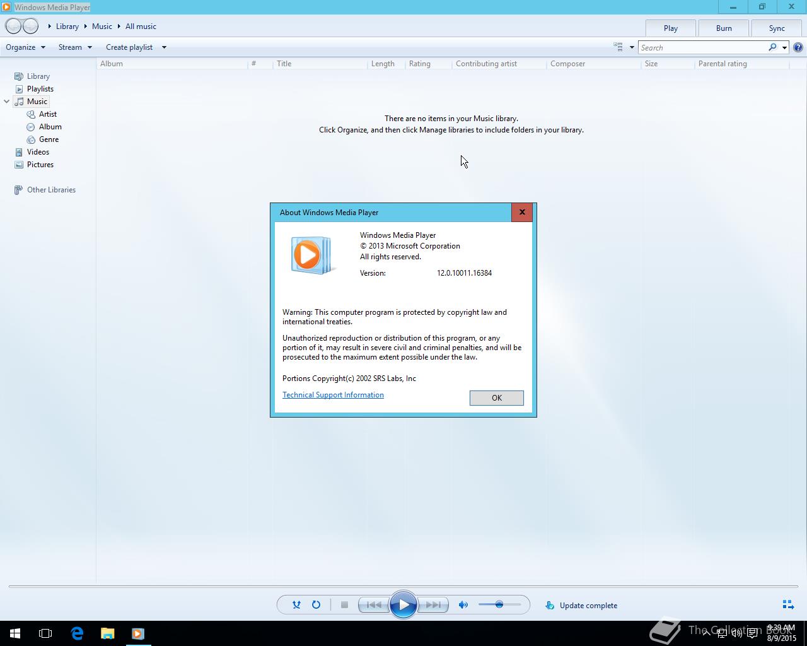Close the About Windows Media Player dialog
Screen dimensions: 807x646
click(x=522, y=212)
